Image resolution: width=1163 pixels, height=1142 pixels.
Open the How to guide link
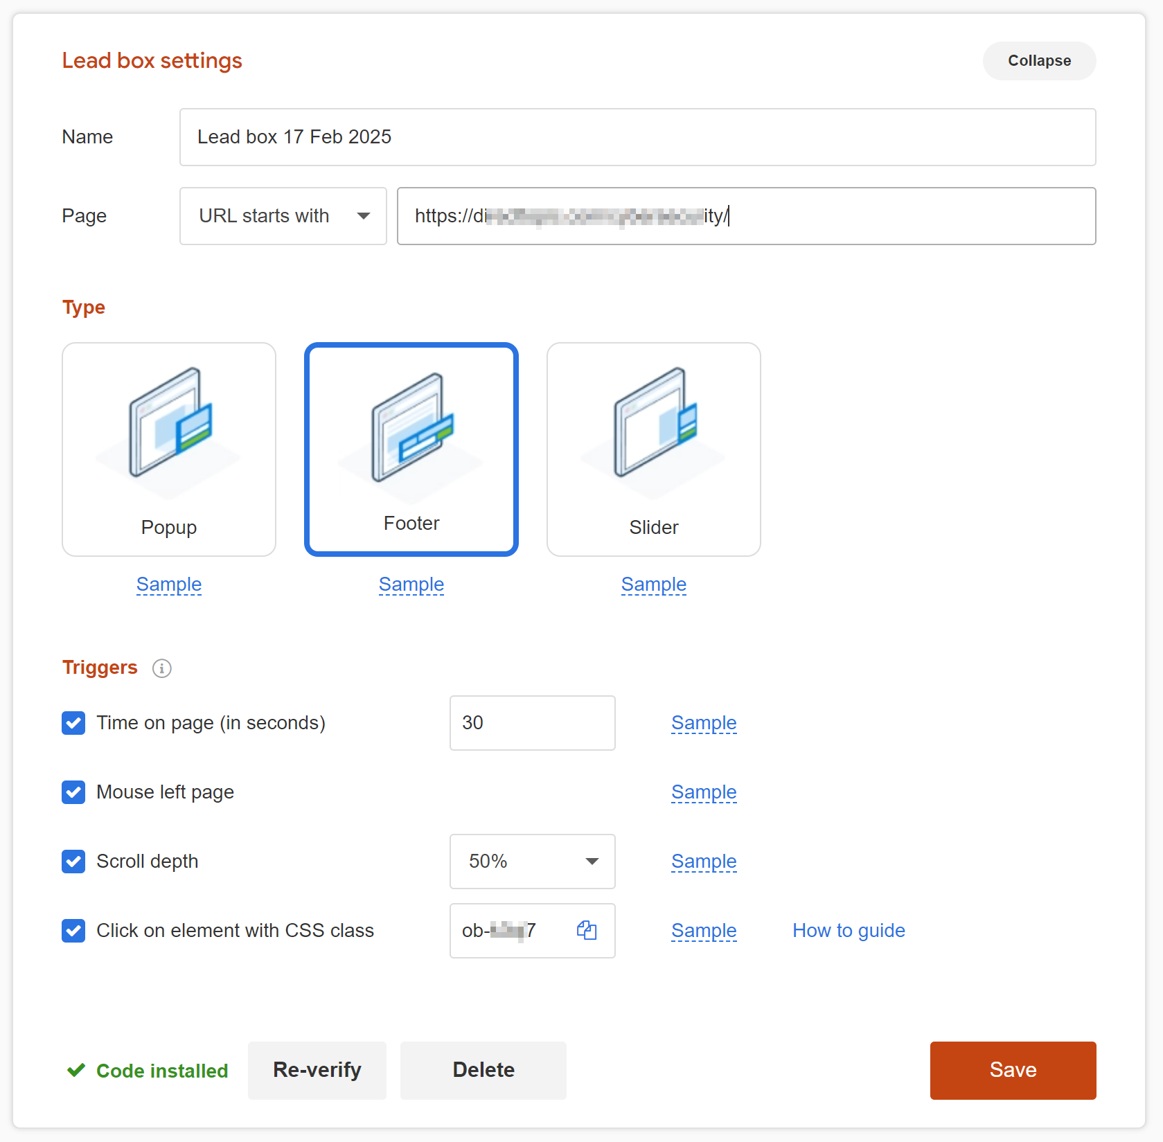(x=848, y=931)
